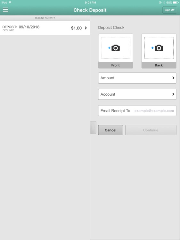This screenshot has width=180, height=240.
Task: Tap the Front check camera icon
Action: (116, 48)
